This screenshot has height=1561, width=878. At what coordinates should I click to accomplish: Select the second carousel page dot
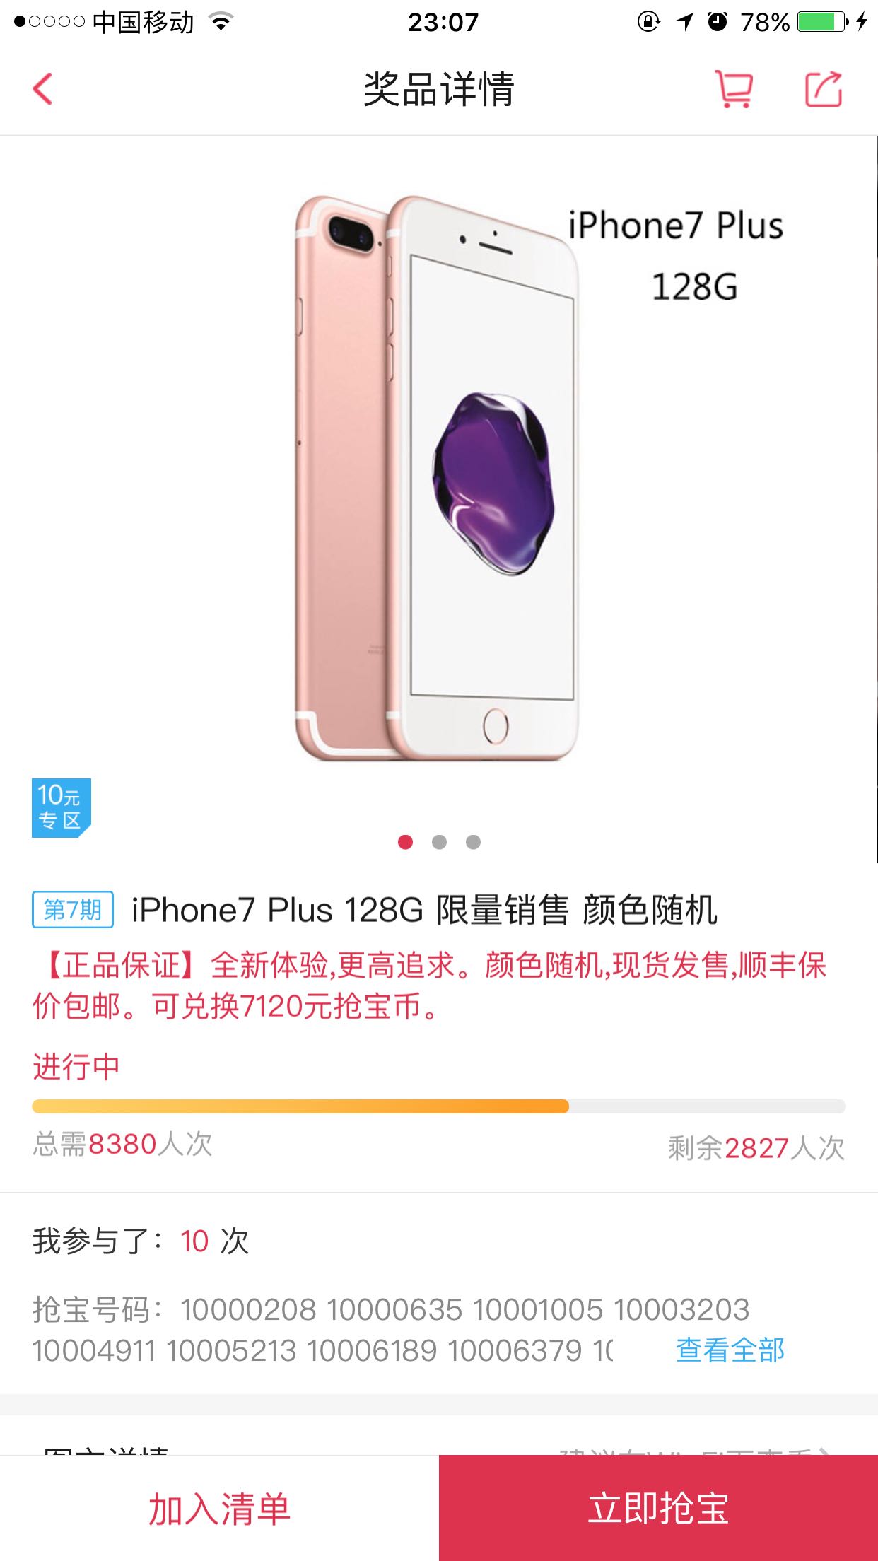439,842
